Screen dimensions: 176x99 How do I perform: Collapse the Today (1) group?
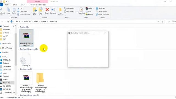(x=19, y=27)
